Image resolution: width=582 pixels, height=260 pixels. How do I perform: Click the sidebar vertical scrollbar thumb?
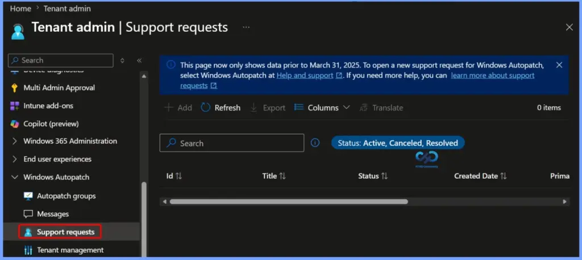(x=144, y=219)
